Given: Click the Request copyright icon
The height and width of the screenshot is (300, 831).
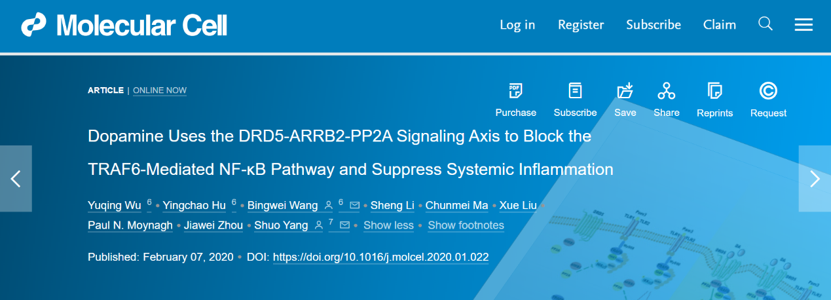Looking at the screenshot, I should point(768,90).
